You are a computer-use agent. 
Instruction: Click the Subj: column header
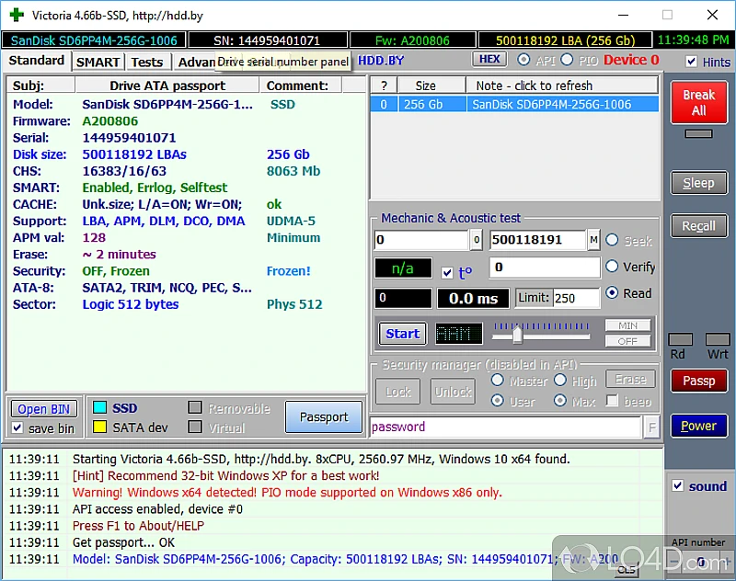[x=40, y=85]
